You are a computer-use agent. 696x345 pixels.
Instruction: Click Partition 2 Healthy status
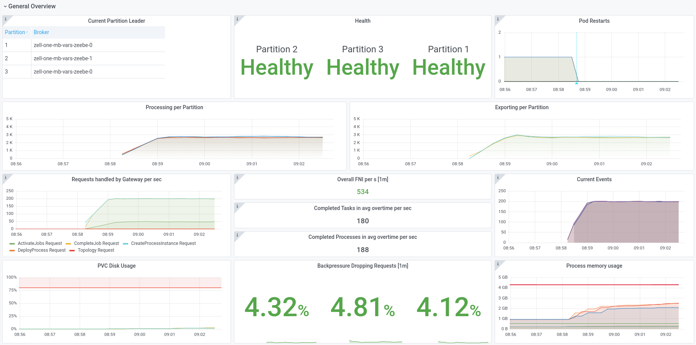click(277, 67)
